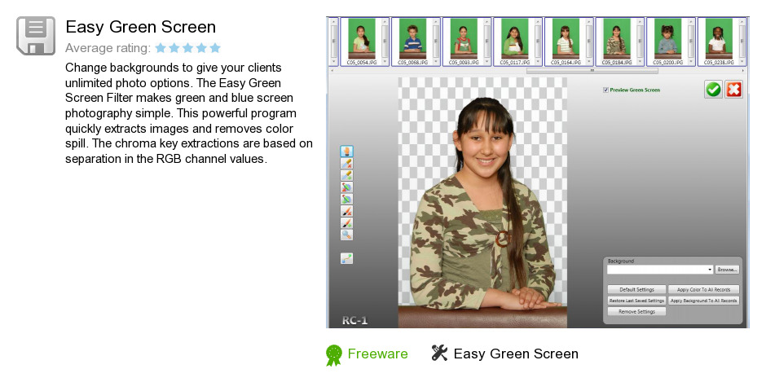Screen dimensions: 766x391
Task: Click the thumbnail strip right scroll arrow
Action: (743, 71)
